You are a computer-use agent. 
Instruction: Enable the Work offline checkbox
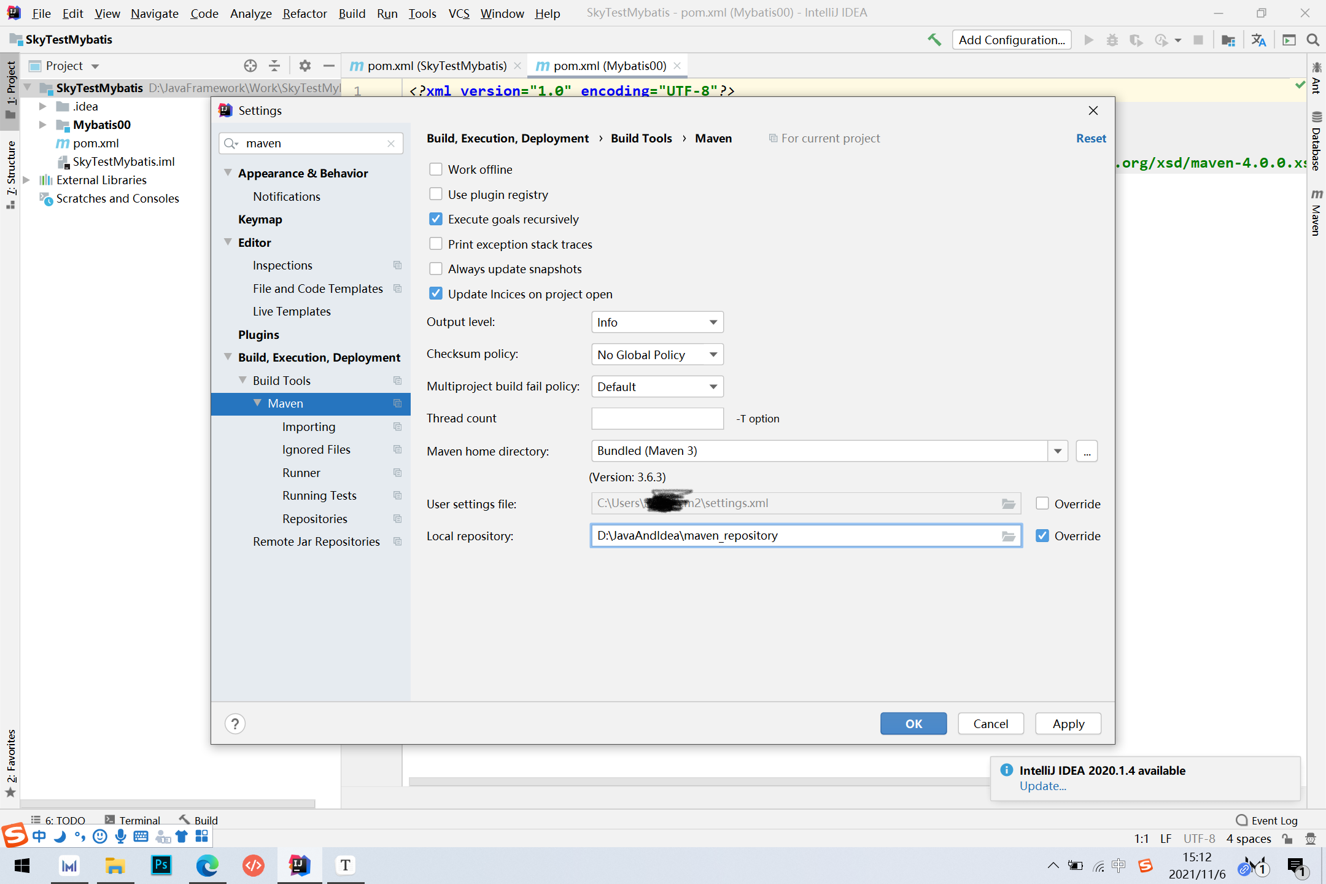[x=436, y=169]
